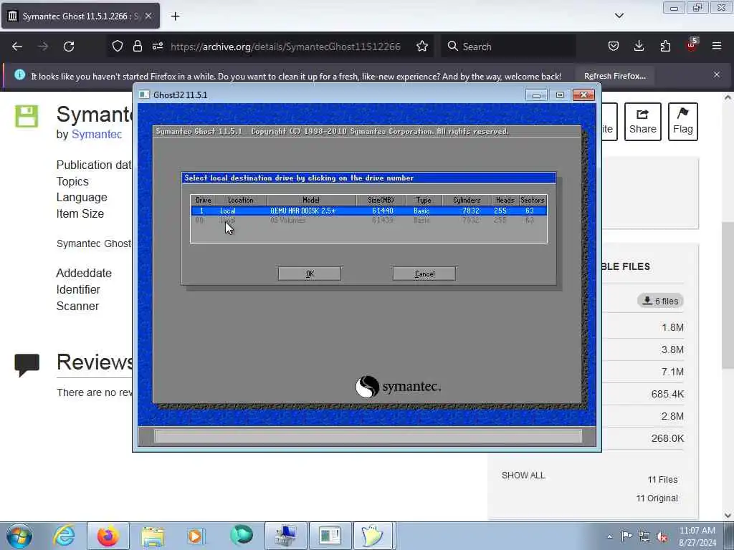734x550 pixels.
Task: Click the page vertical scrollbar thumb
Action: point(728,294)
